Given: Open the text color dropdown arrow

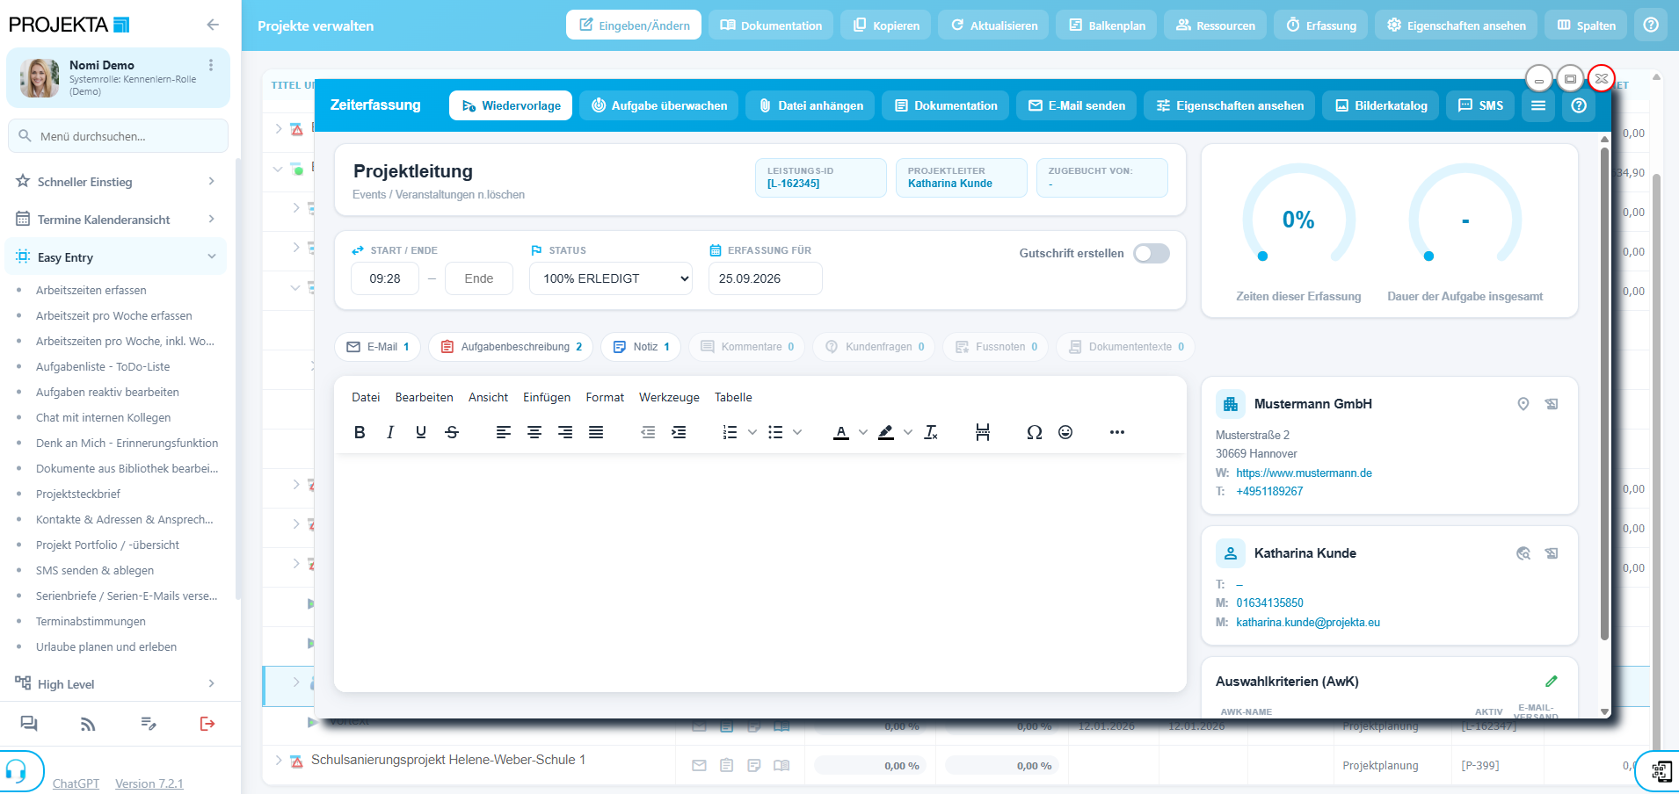Looking at the screenshot, I should (x=863, y=432).
